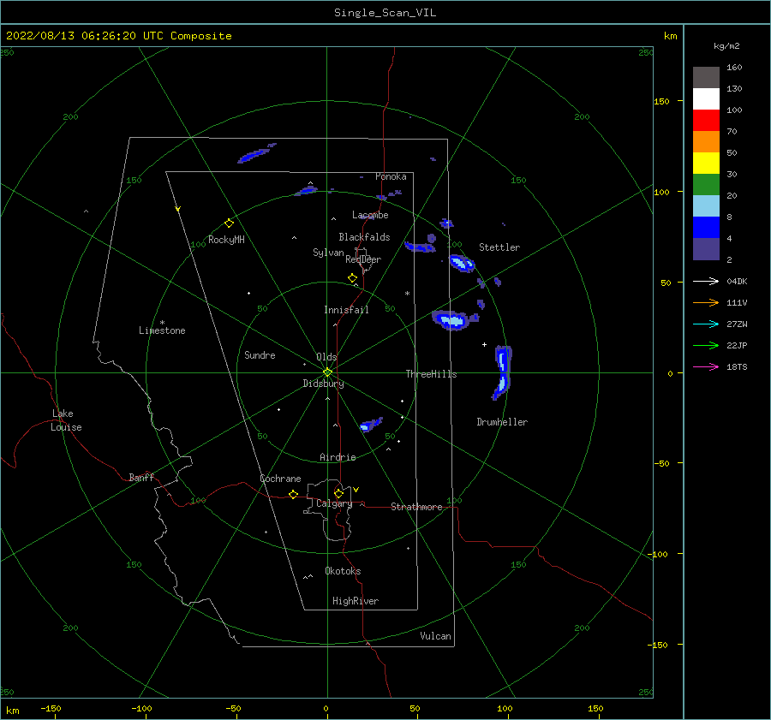Click the radar site marker at Didsbury
This screenshot has width=771, height=720.
pyautogui.click(x=327, y=372)
